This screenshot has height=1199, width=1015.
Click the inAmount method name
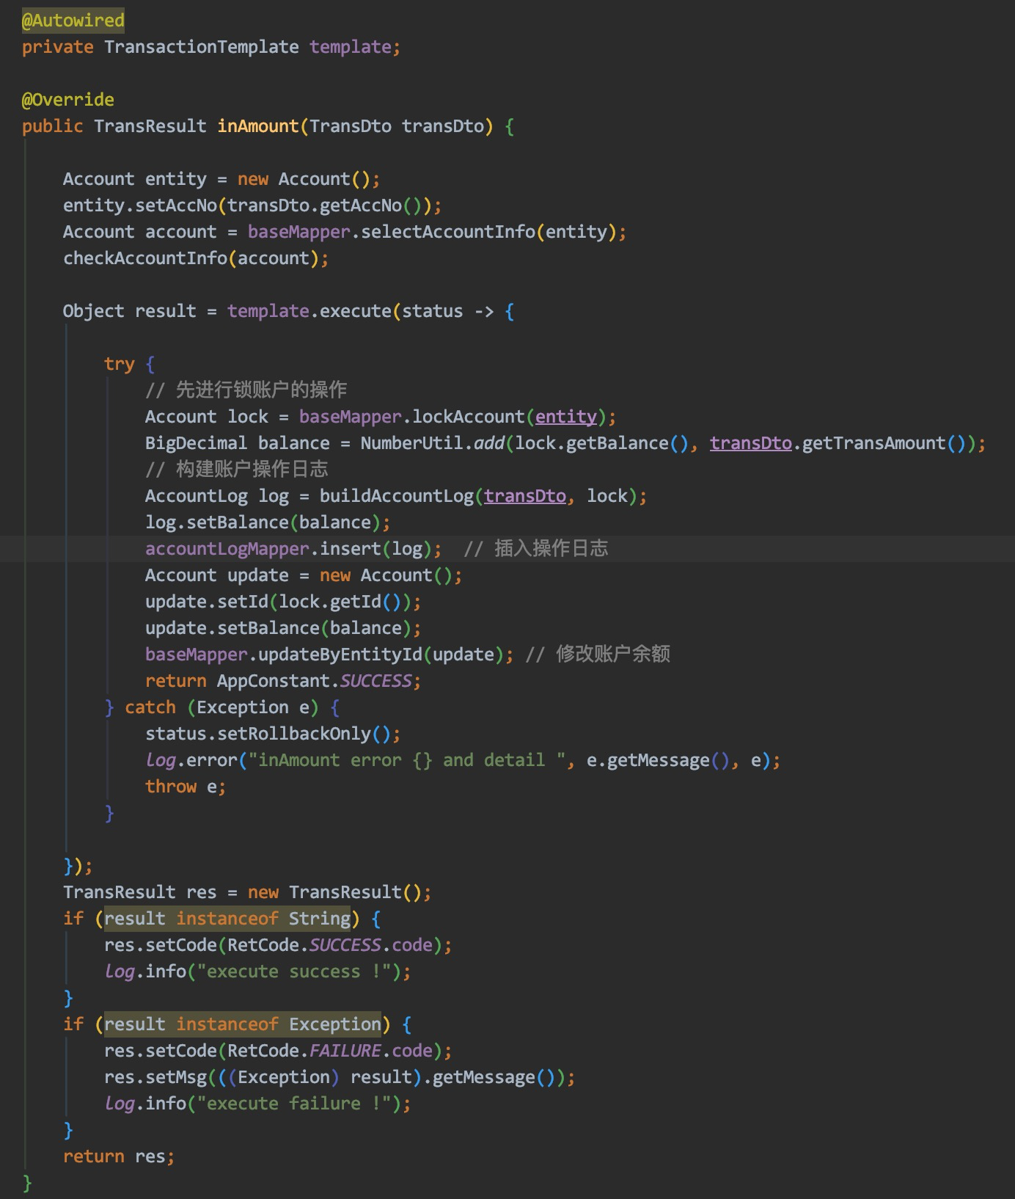click(x=258, y=126)
